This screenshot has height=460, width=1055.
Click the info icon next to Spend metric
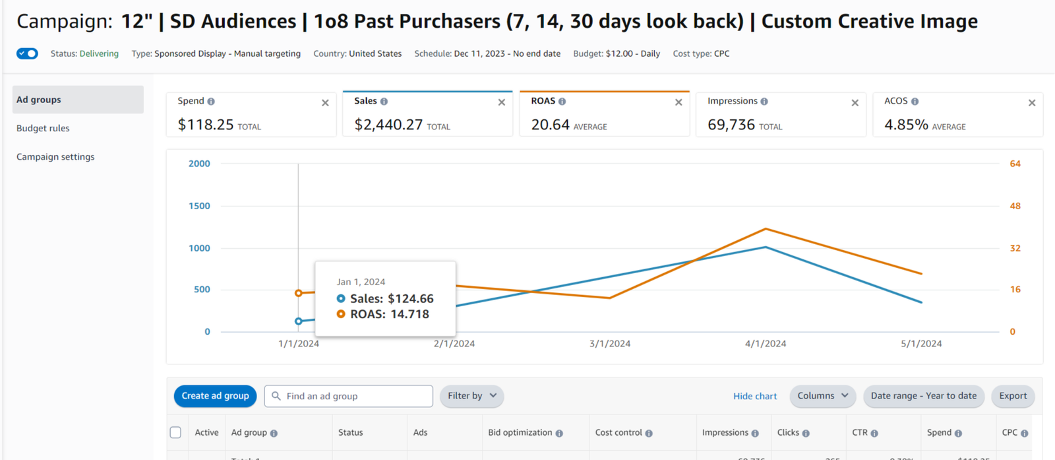[211, 102]
